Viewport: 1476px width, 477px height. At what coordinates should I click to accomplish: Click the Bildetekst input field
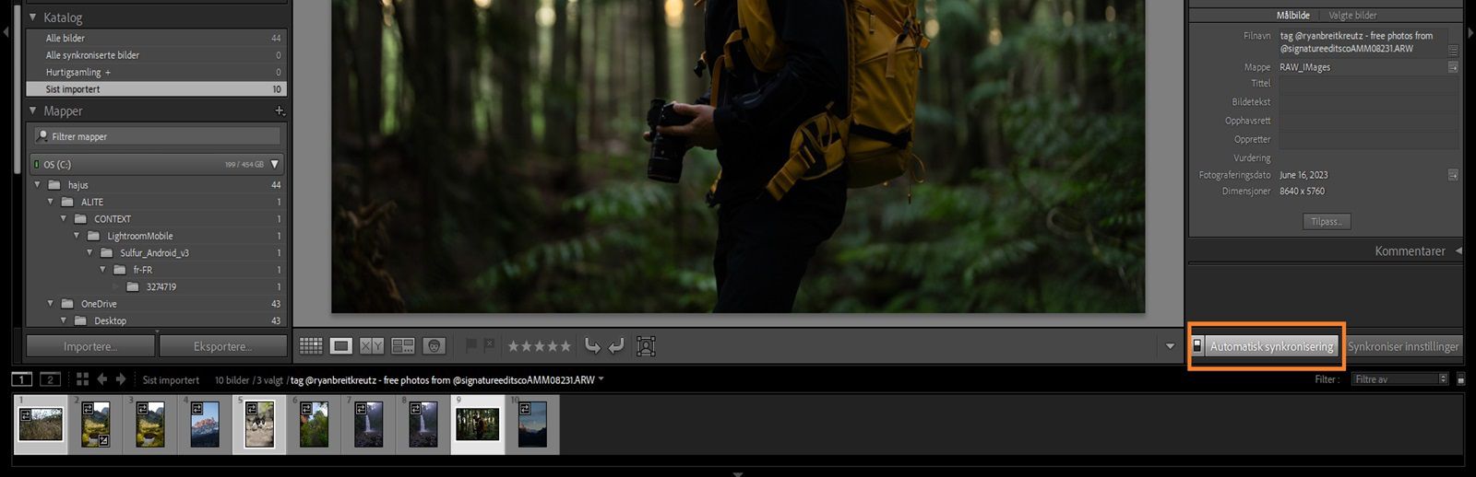point(1367,102)
